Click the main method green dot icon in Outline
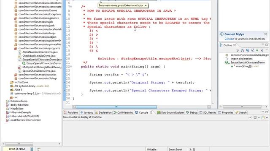 click(x=232, y=66)
